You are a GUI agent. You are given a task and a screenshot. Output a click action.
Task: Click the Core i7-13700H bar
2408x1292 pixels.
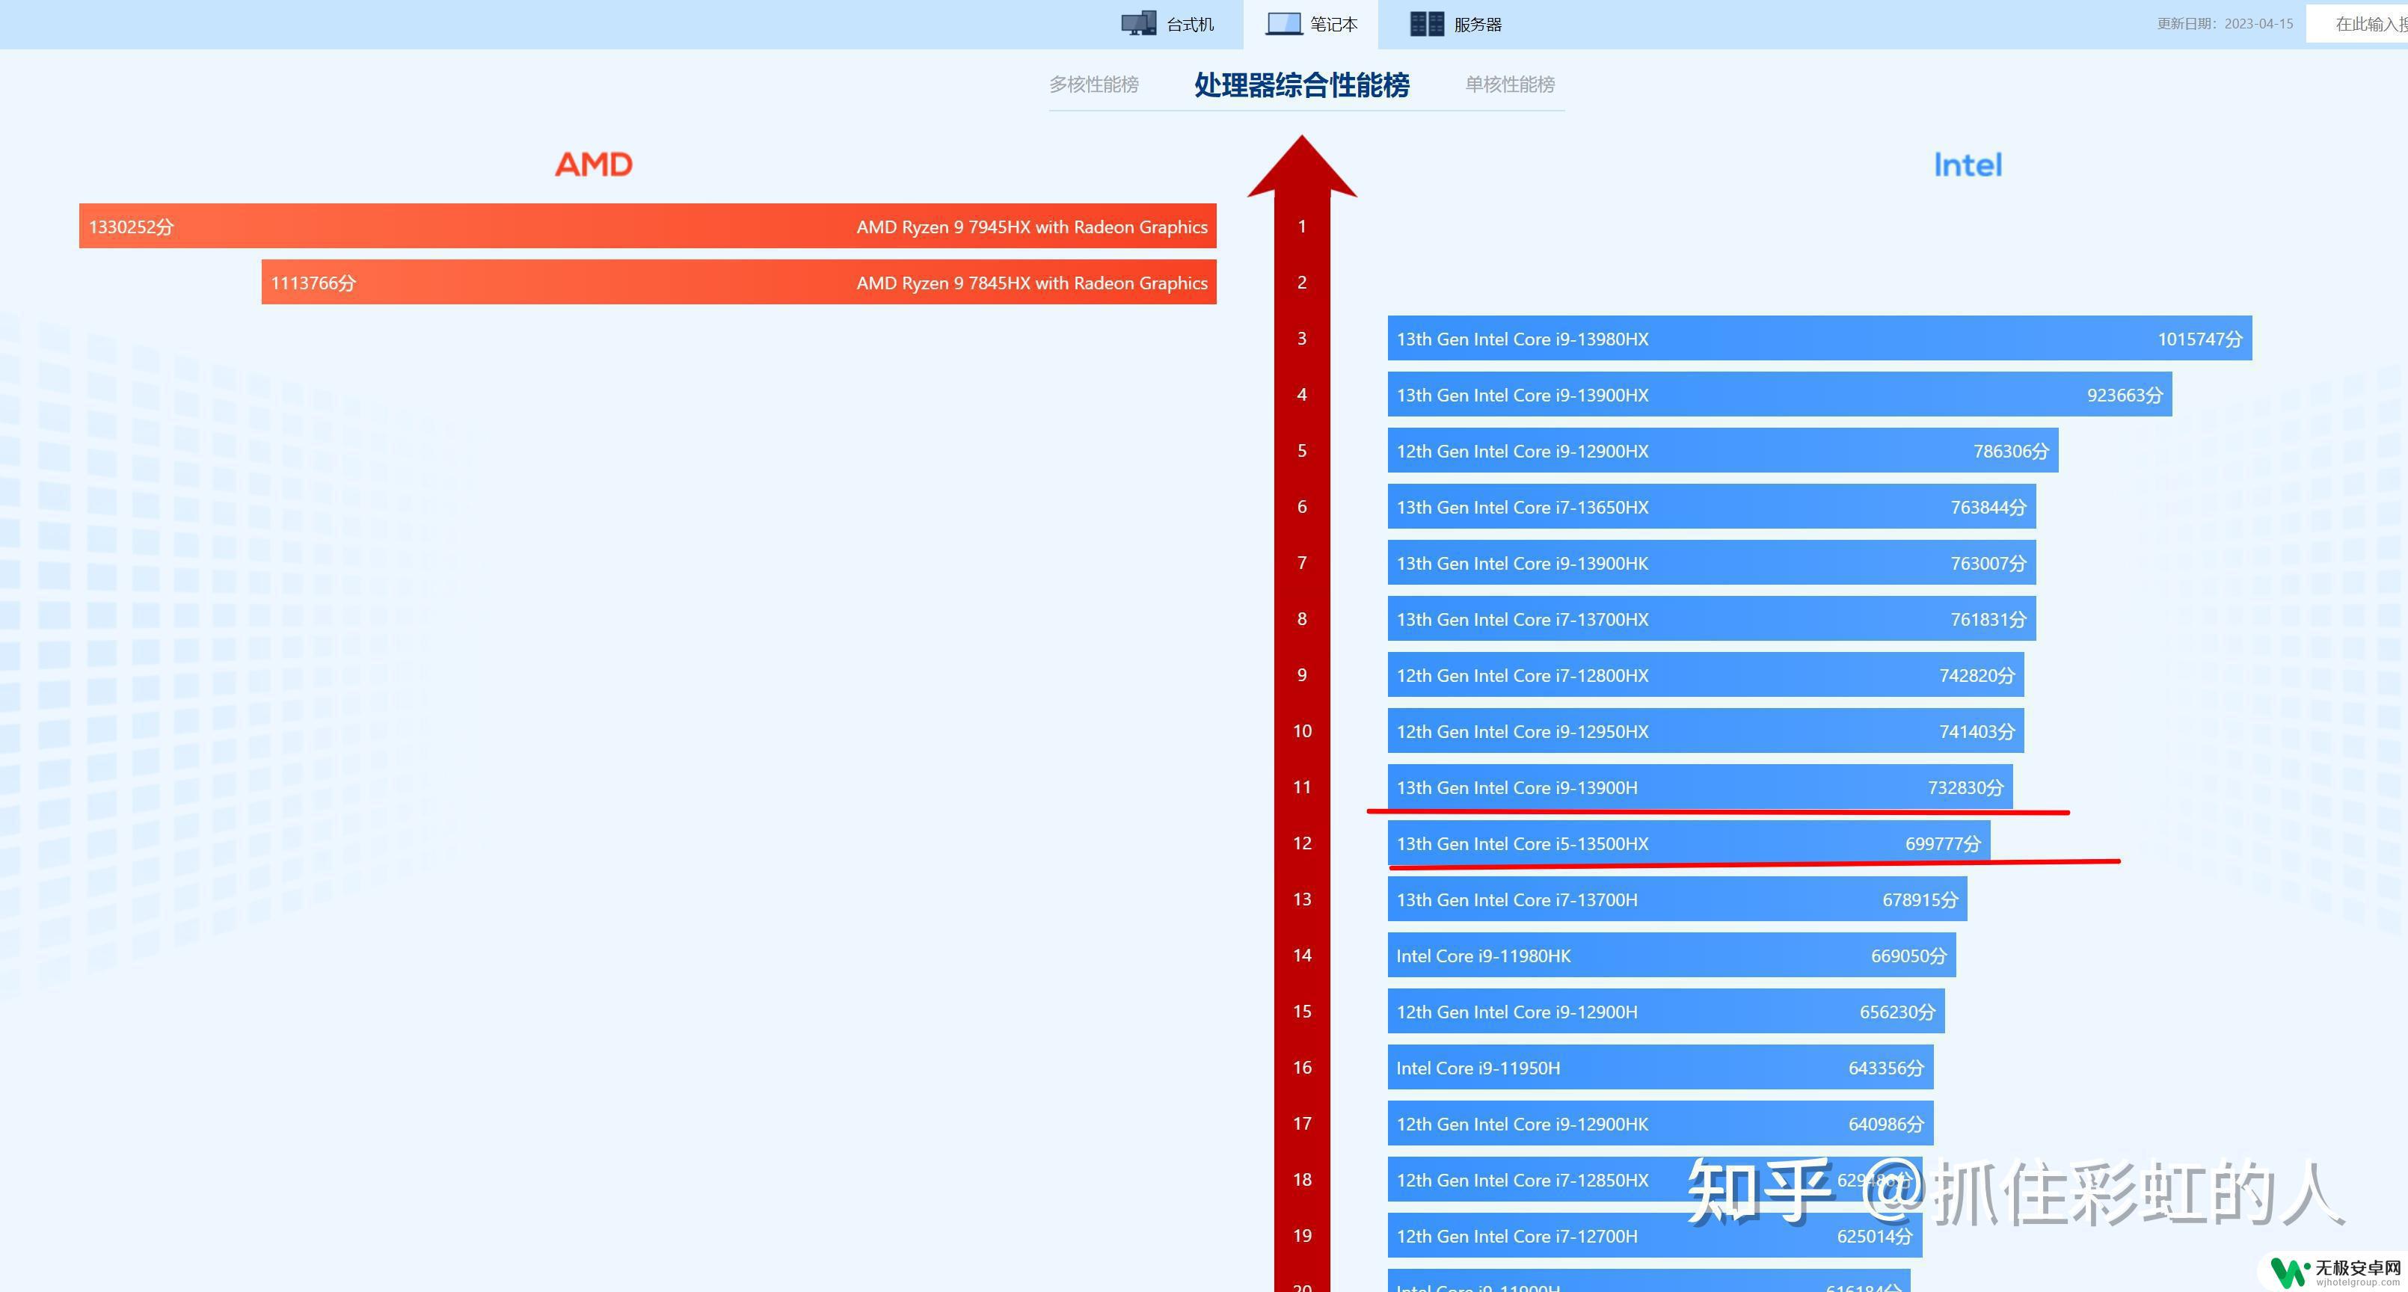coord(1678,899)
